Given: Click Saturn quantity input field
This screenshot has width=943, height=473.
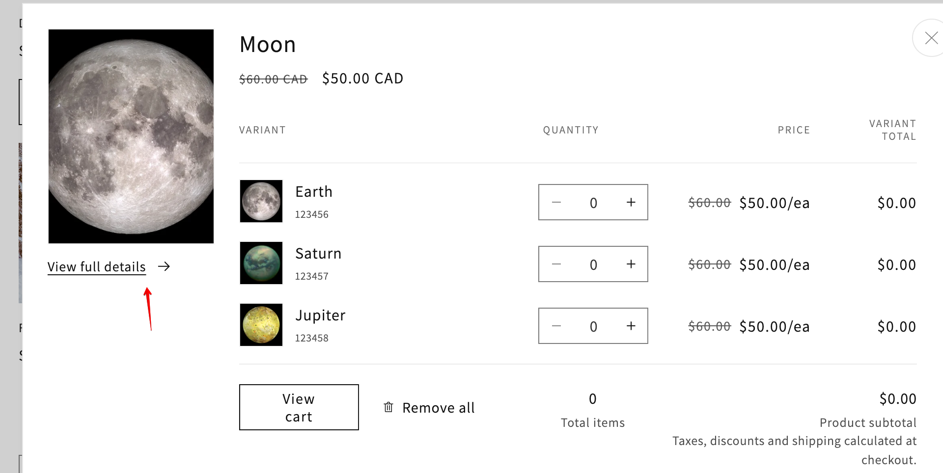Looking at the screenshot, I should (x=593, y=264).
